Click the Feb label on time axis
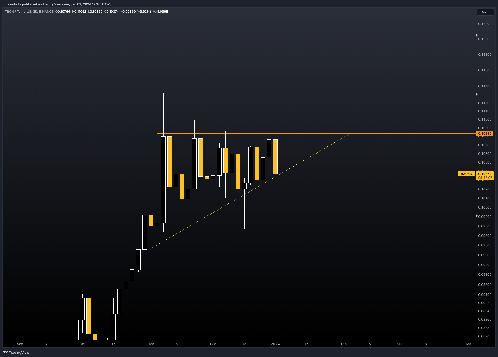 pos(344,344)
